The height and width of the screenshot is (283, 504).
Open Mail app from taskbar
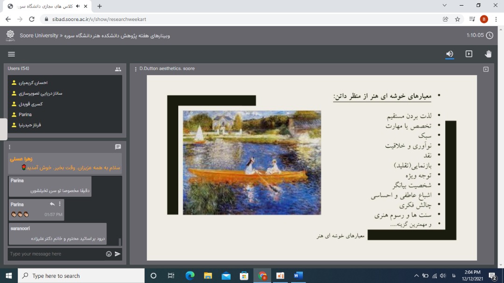pyautogui.click(x=226, y=276)
